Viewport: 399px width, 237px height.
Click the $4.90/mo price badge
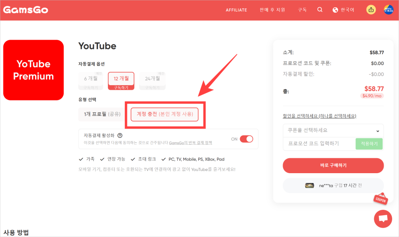tap(372, 96)
